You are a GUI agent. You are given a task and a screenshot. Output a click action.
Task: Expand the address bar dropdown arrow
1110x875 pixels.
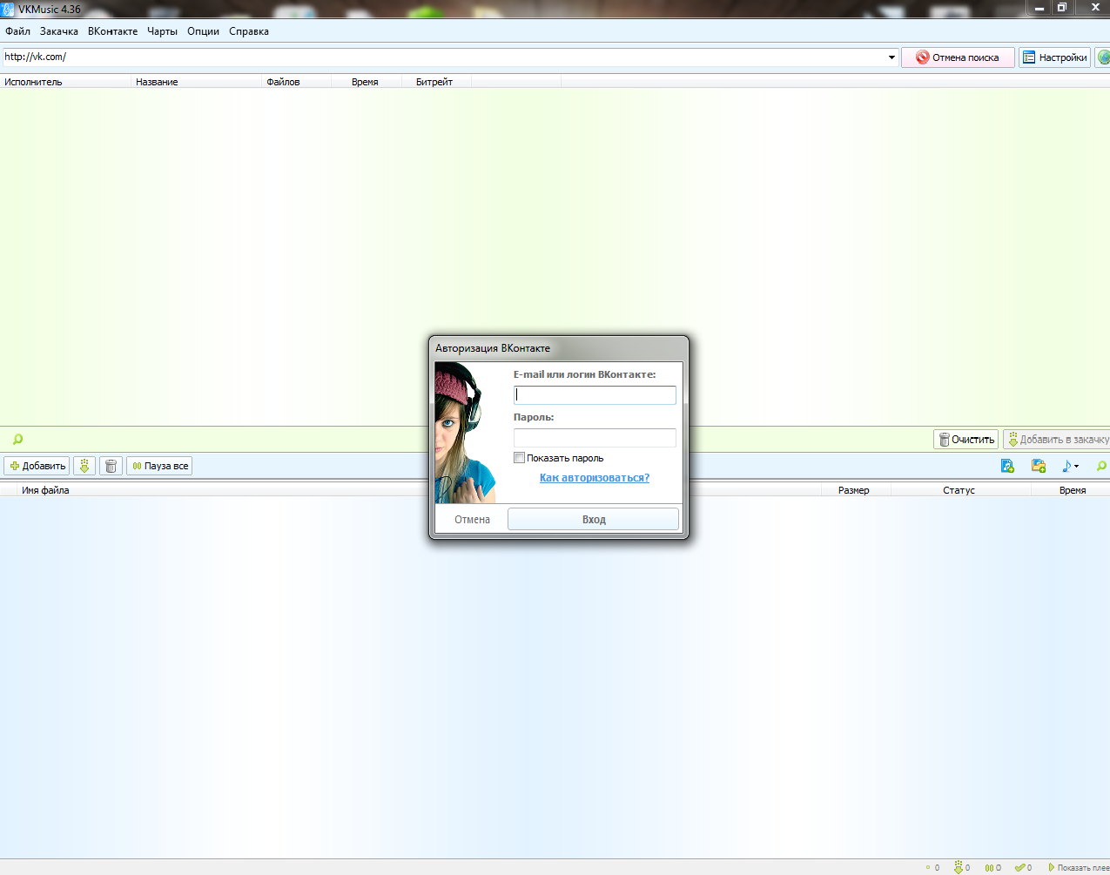pos(891,57)
